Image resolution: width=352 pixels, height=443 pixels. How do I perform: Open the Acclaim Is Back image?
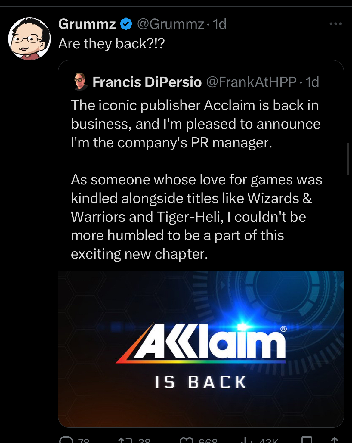coord(201,349)
